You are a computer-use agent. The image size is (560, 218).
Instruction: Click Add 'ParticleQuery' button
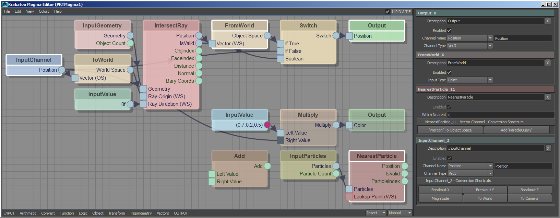coord(516,130)
